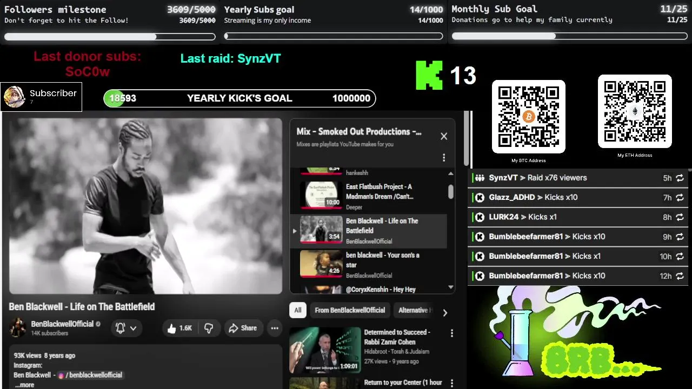Click '14K subscribers' text
The width and height of the screenshot is (692, 389).
click(x=50, y=333)
